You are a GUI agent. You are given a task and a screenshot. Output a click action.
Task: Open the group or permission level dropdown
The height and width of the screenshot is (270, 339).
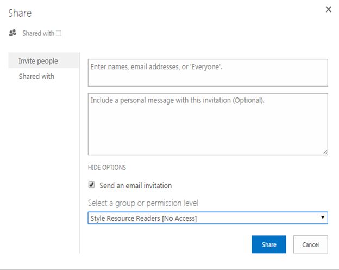coord(208,218)
